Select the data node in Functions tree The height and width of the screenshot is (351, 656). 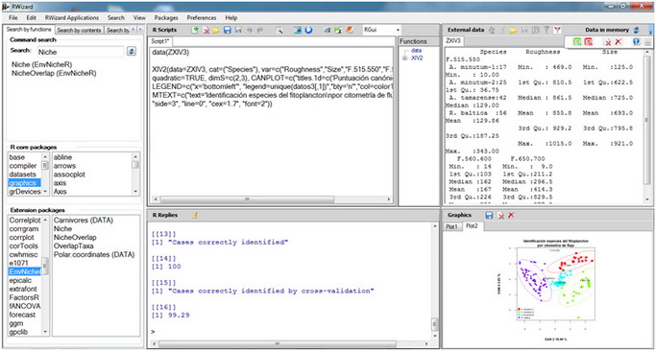click(416, 50)
